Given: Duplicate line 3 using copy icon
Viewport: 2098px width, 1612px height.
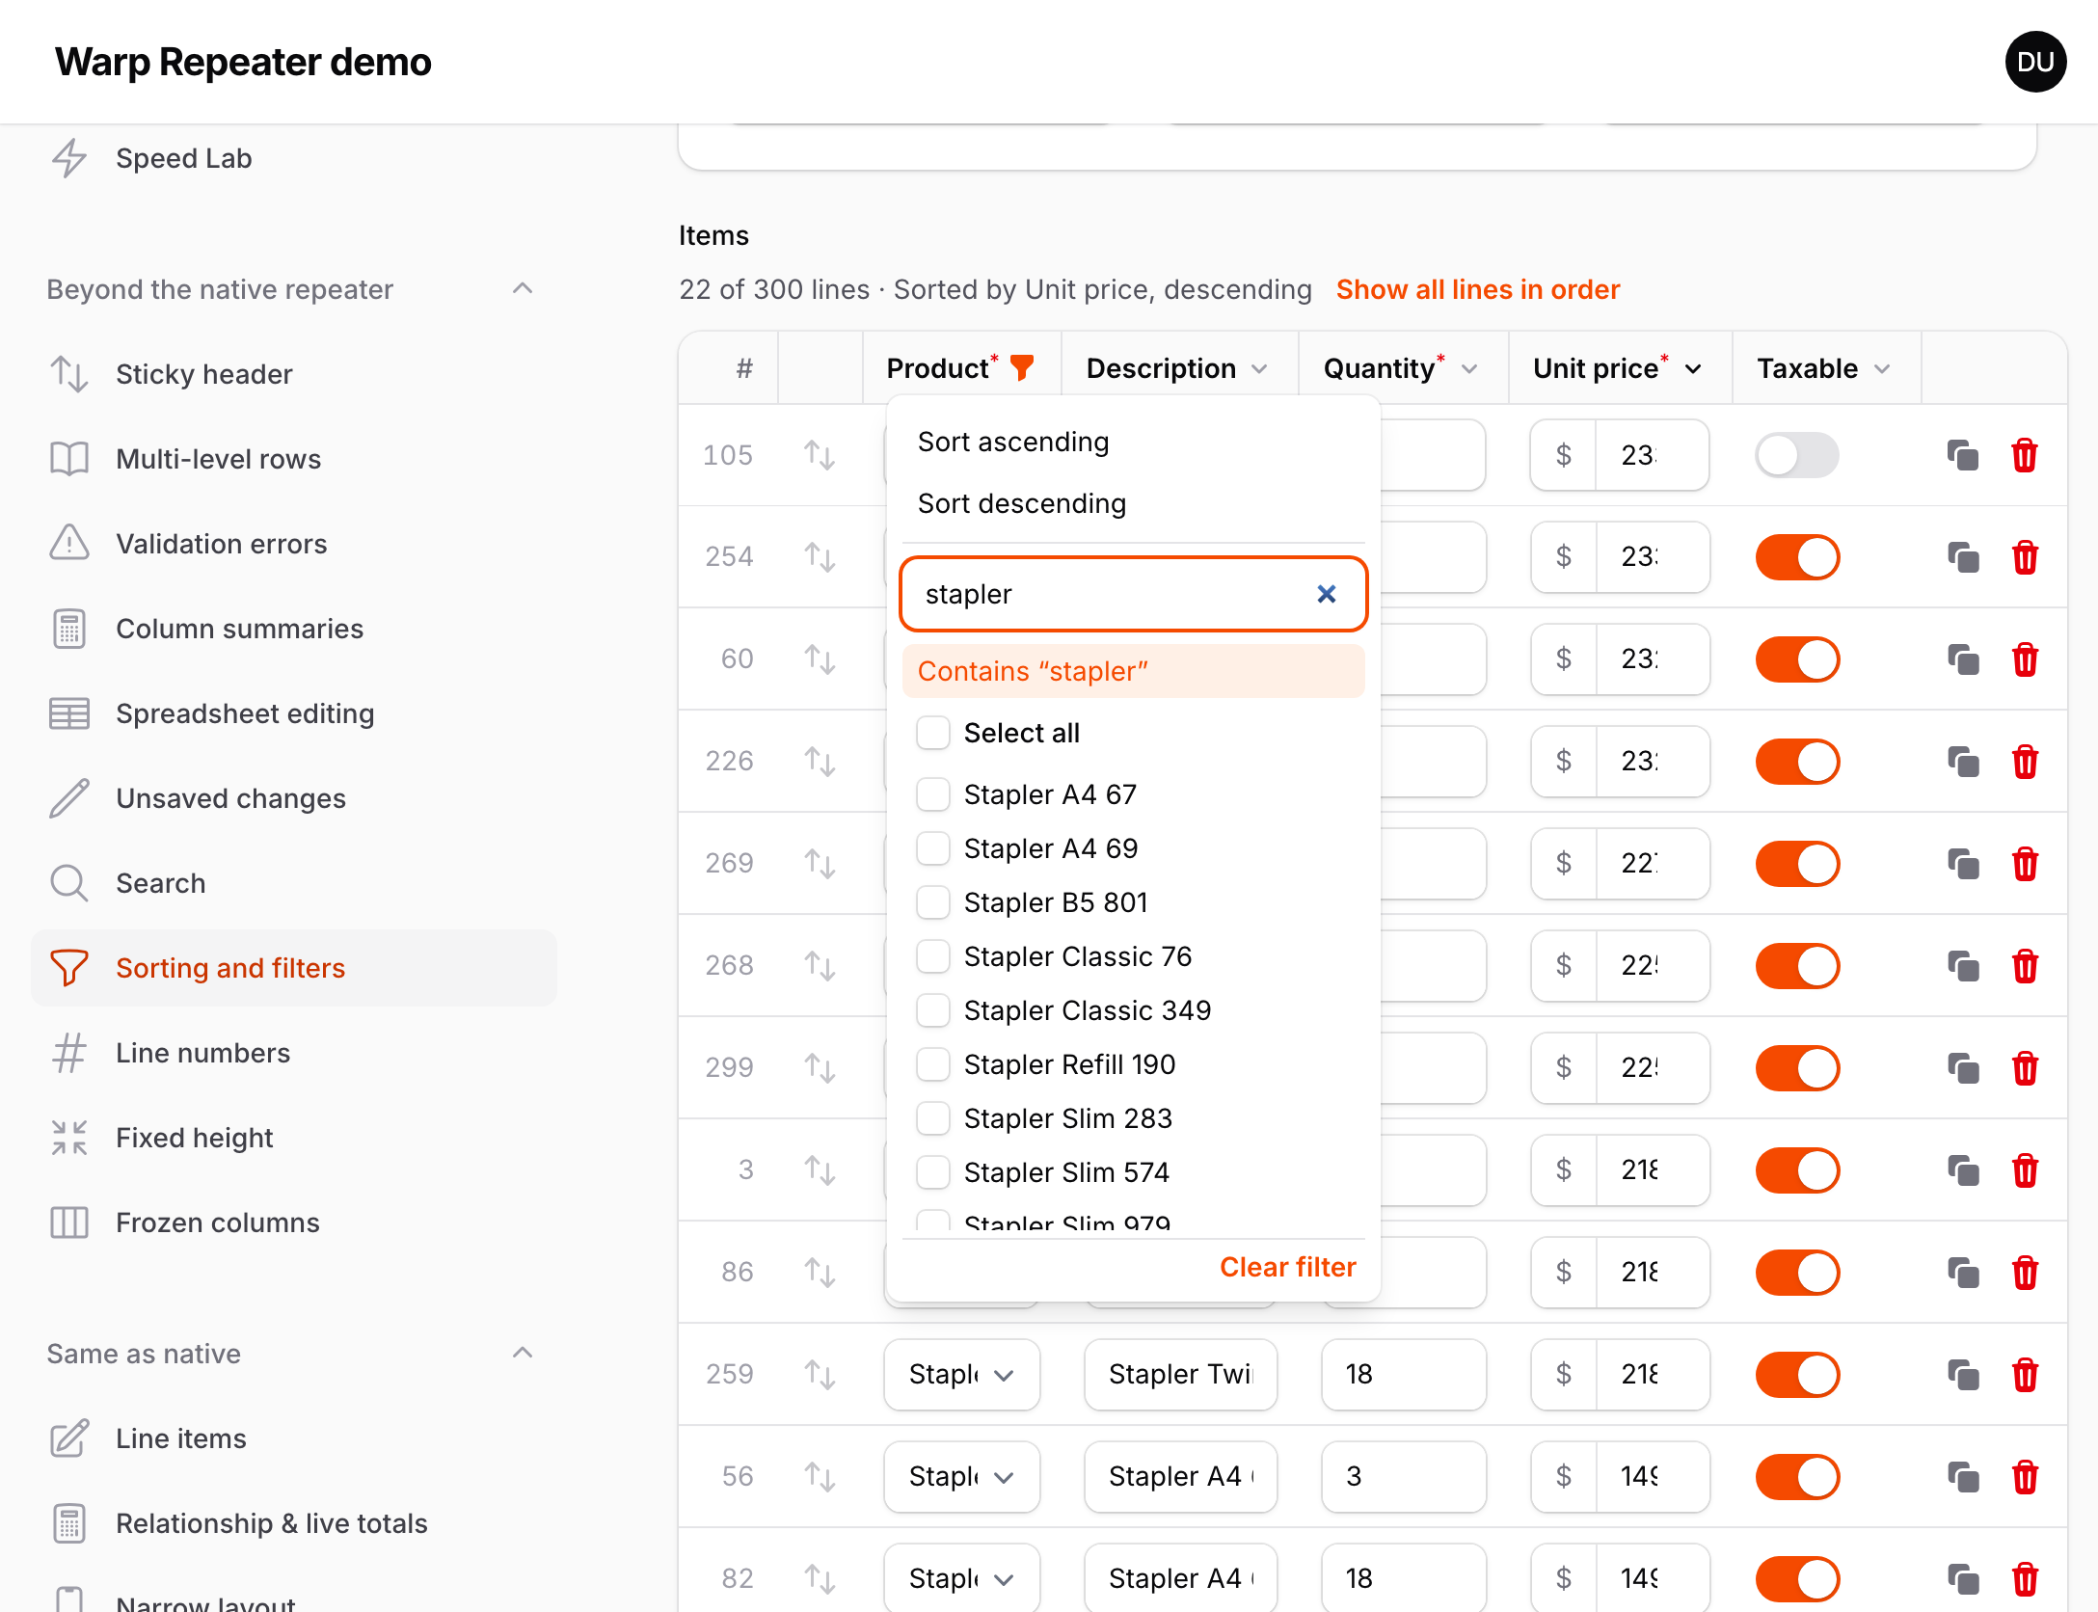Looking at the screenshot, I should pos(1963,1170).
